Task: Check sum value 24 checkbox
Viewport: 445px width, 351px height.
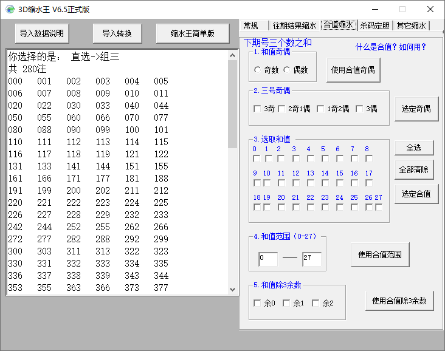Action: [x=340, y=207]
